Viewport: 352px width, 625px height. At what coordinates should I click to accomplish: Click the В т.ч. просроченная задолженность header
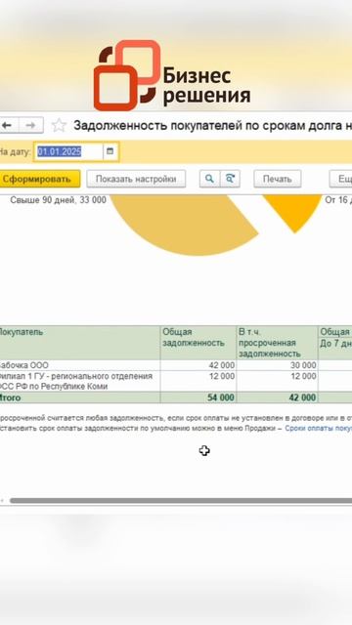278,343
